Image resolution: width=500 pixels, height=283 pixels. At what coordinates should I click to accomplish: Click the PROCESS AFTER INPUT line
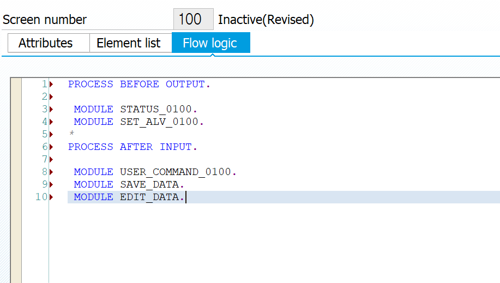click(x=132, y=147)
